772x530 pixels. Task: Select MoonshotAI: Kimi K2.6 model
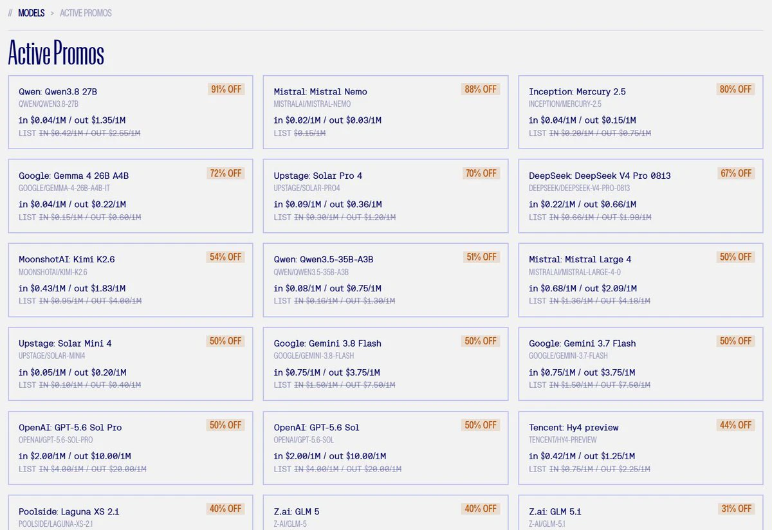coord(131,280)
